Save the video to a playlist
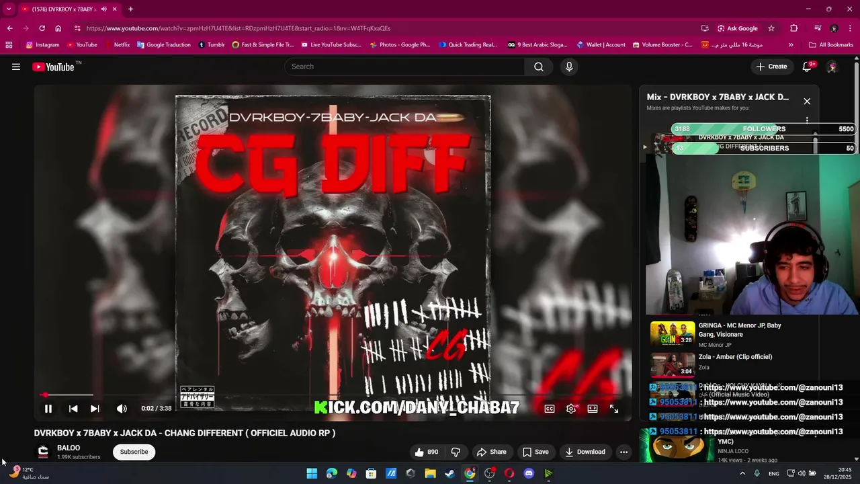The height and width of the screenshot is (484, 860). [535, 452]
